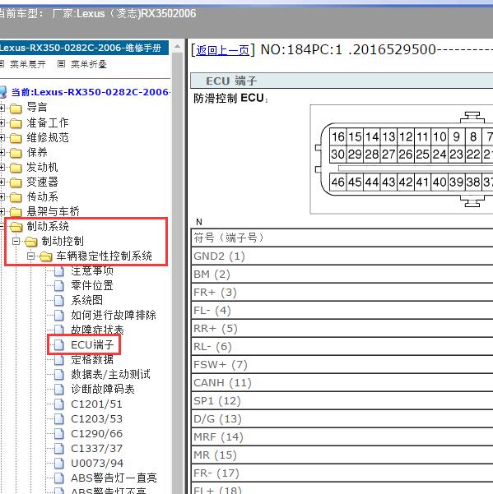
Task: Click the 悬架与车桥 folder icon
Action: point(16,212)
